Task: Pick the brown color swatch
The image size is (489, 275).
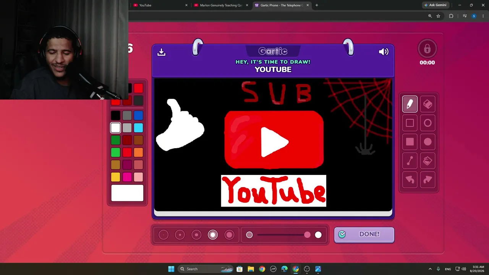Action: (139, 140)
